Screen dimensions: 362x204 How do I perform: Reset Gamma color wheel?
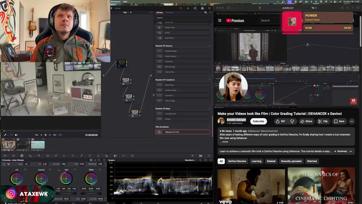click(50, 170)
